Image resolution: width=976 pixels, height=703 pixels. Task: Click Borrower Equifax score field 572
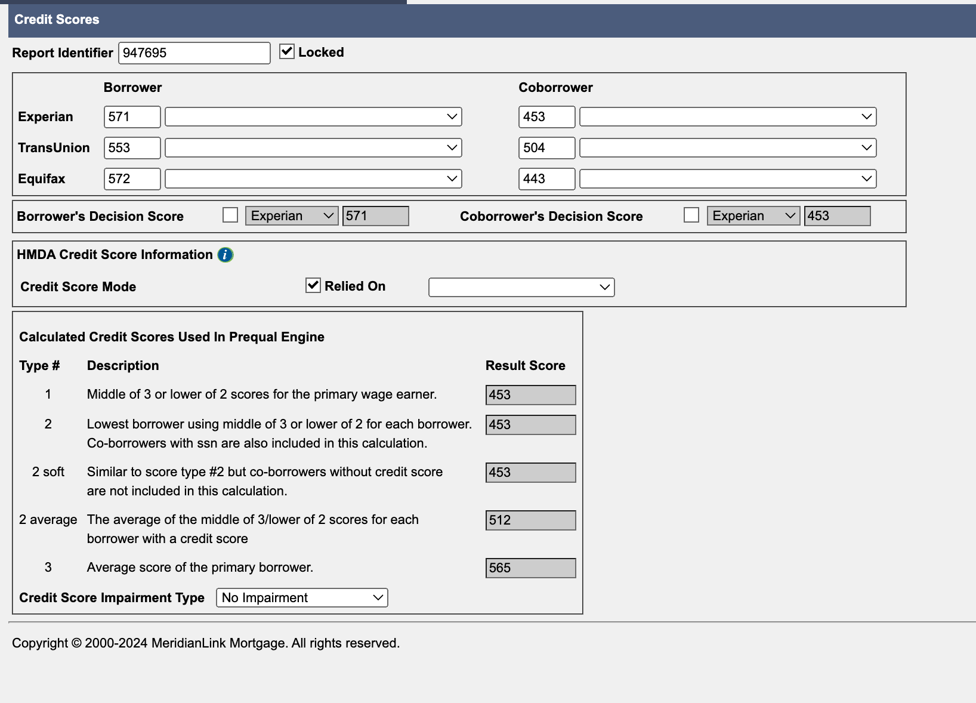[x=132, y=179]
